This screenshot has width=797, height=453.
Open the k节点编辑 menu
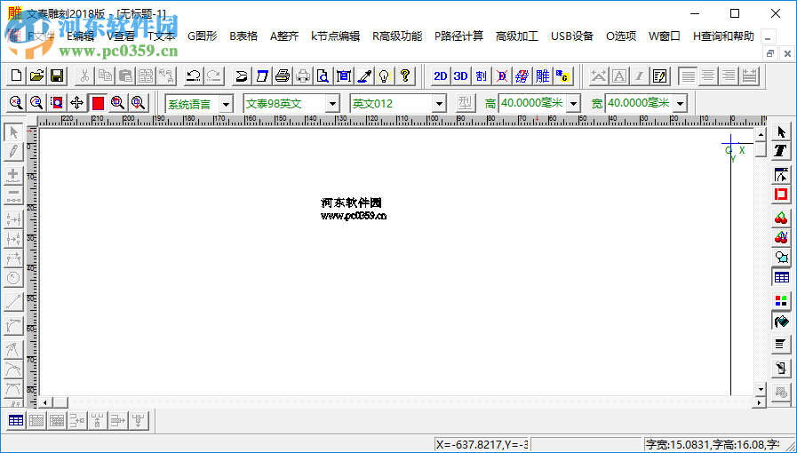point(336,36)
